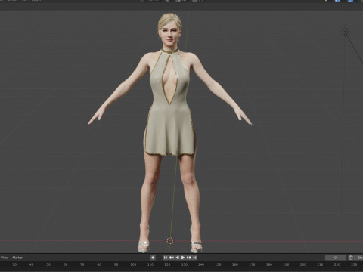The image size is (363, 272).
Task: Set playhead to frame 50 on ruler
Action: (48, 264)
